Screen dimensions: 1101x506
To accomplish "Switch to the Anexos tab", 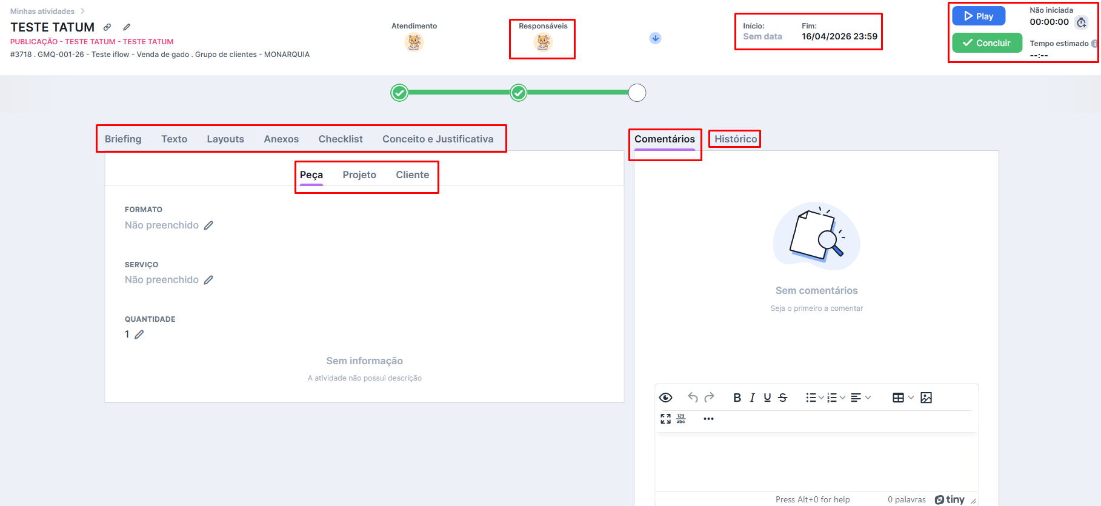I will tap(281, 139).
